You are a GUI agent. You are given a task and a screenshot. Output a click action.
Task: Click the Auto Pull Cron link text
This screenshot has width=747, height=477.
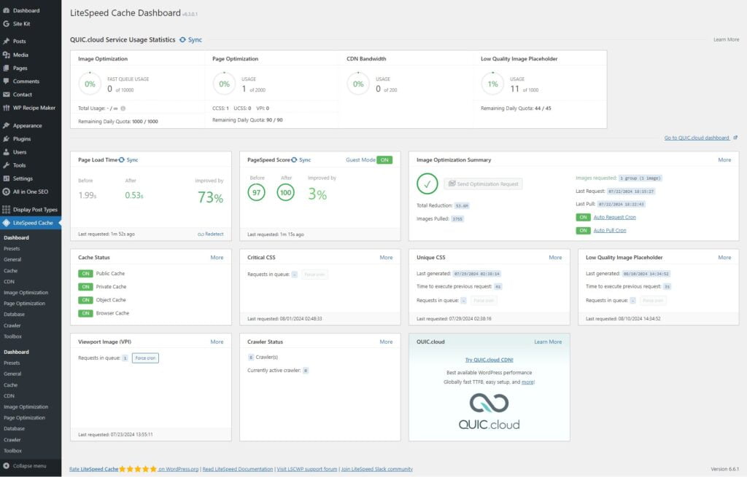610,231
